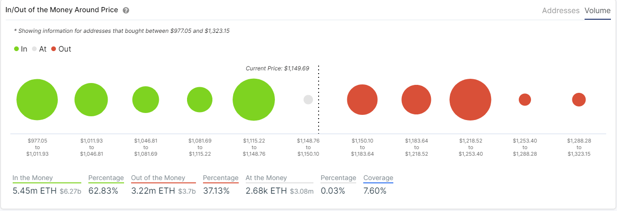
Task: Toggle the red Out legend item
Action: (x=61, y=49)
